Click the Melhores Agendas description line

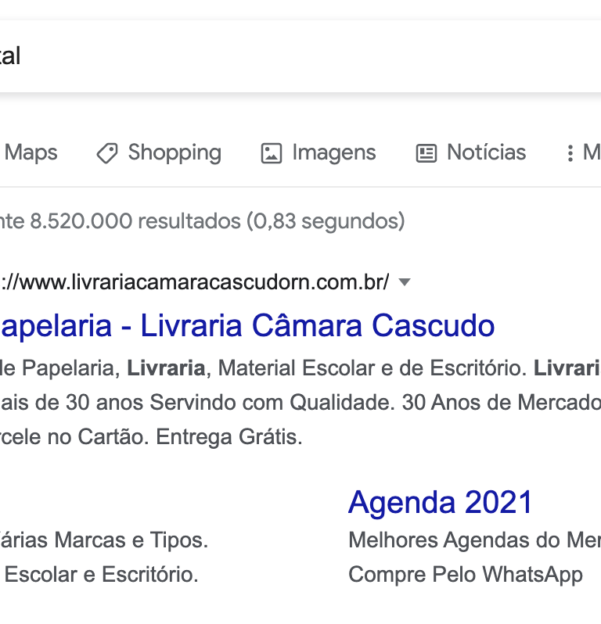(x=474, y=540)
